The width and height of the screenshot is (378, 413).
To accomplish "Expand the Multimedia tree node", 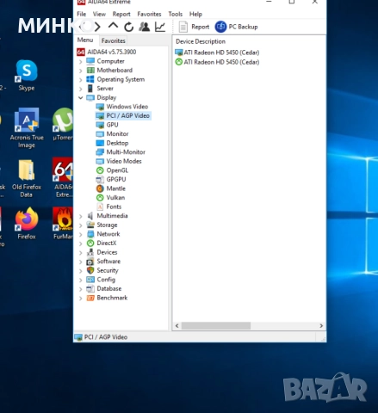I will click(x=81, y=216).
